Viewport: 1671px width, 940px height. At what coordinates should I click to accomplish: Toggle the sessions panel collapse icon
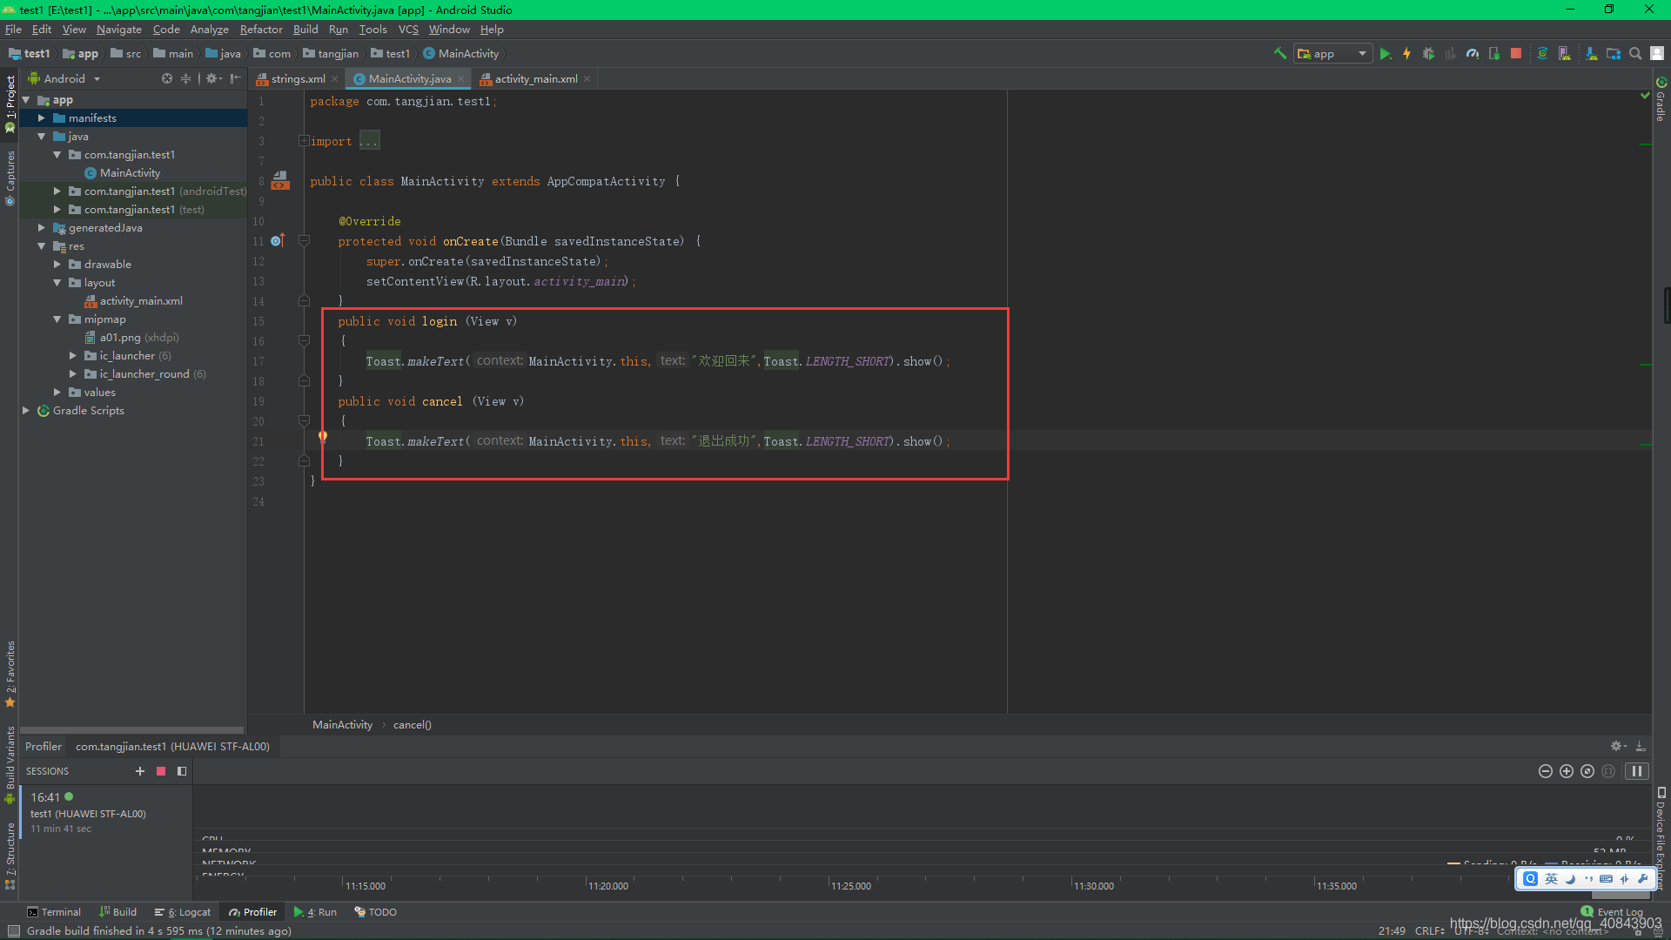click(x=182, y=771)
